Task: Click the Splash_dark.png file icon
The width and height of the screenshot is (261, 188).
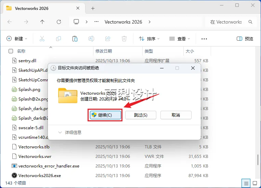Action: point(14,109)
